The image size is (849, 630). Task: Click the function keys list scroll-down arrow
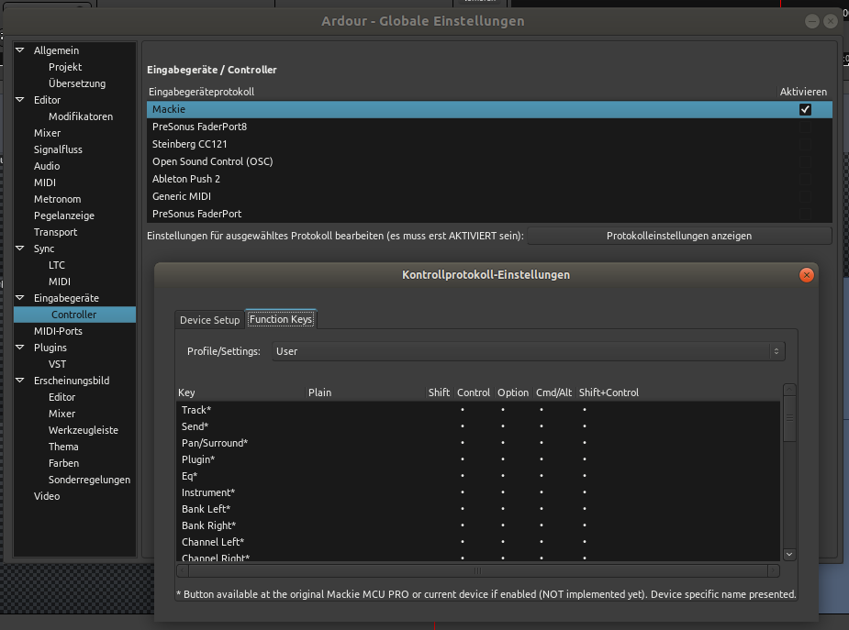(x=789, y=554)
